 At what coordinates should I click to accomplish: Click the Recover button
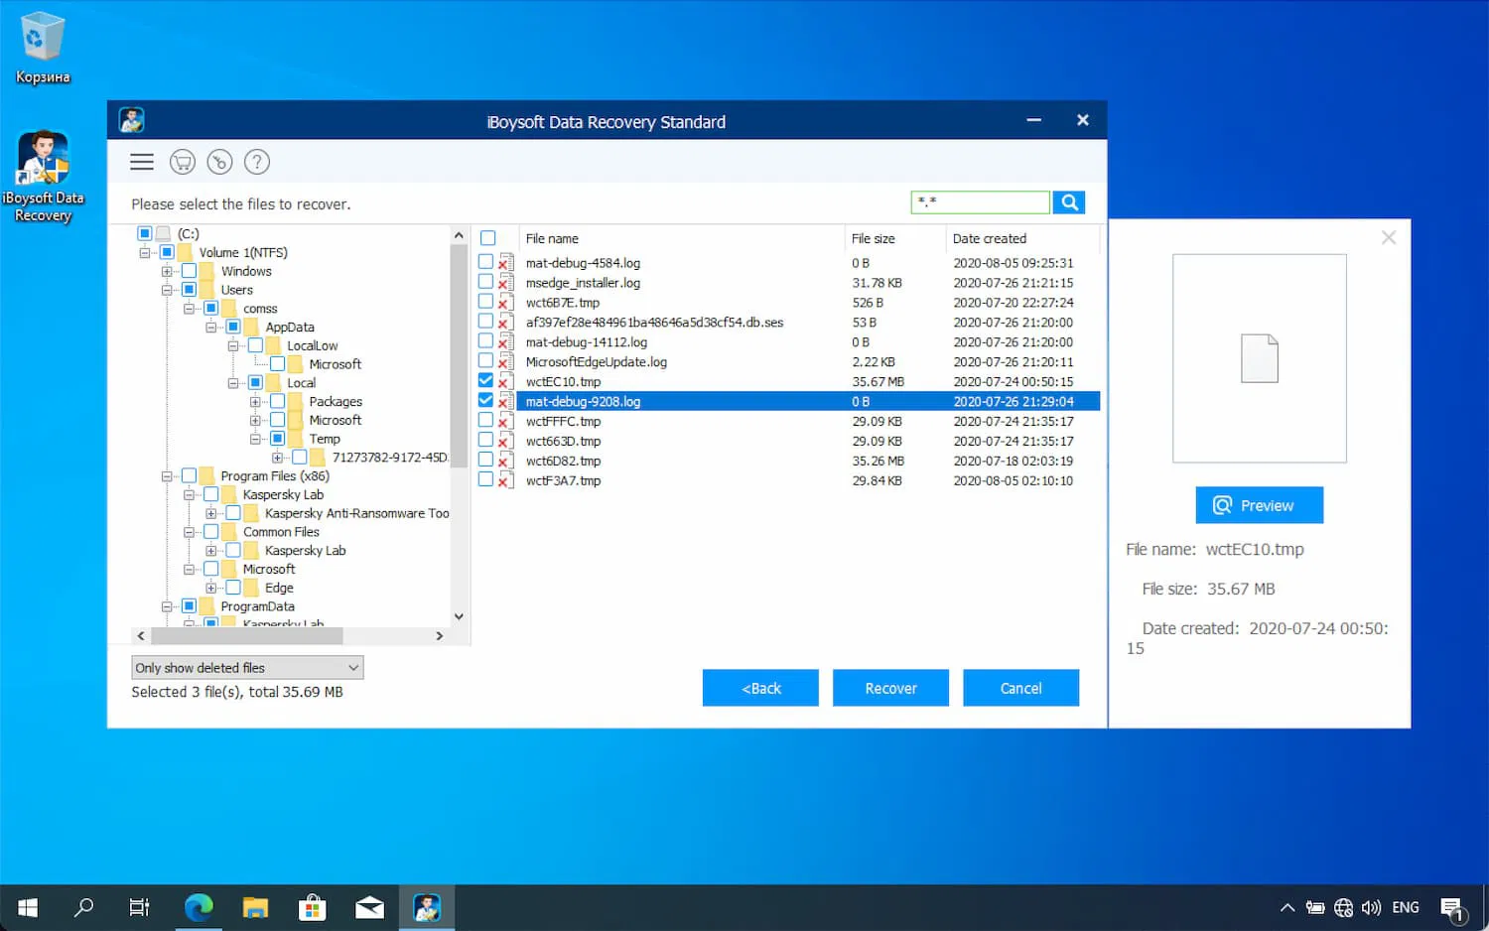click(890, 687)
